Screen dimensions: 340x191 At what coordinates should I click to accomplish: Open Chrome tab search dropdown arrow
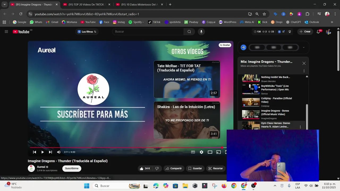tap(5, 5)
